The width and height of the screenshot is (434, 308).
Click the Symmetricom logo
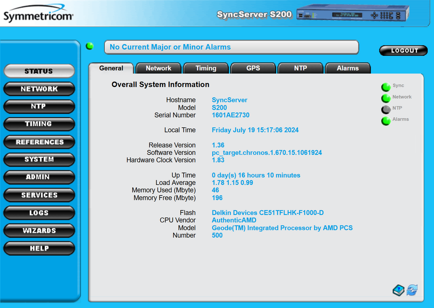(x=38, y=16)
